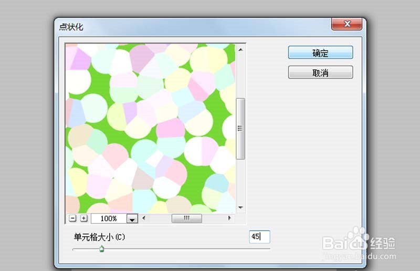Click the 取消 button
The width and height of the screenshot is (420, 271).
tap(320, 72)
